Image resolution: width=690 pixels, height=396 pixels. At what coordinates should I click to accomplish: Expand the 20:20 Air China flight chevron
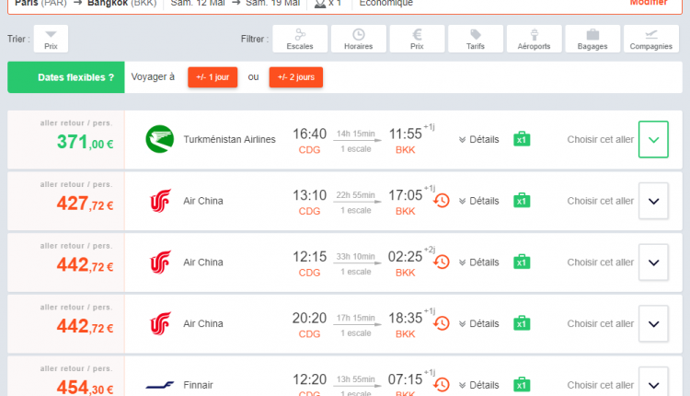[x=653, y=323]
